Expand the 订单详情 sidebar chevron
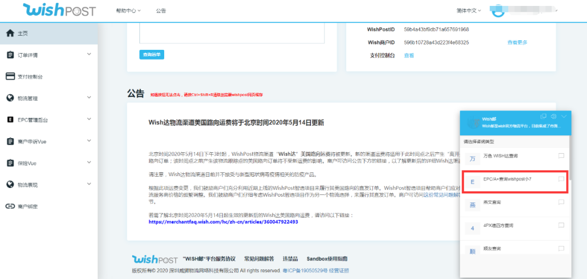The height and width of the screenshot is (279, 587). [x=89, y=54]
